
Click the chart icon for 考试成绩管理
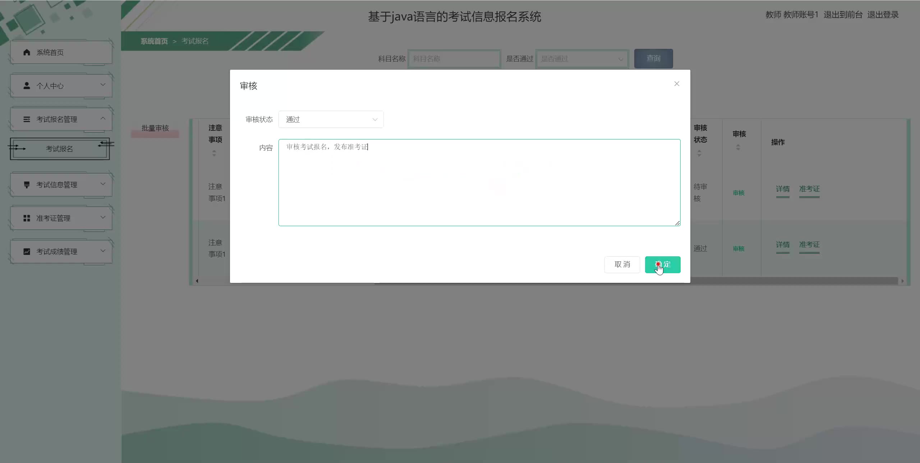point(27,252)
